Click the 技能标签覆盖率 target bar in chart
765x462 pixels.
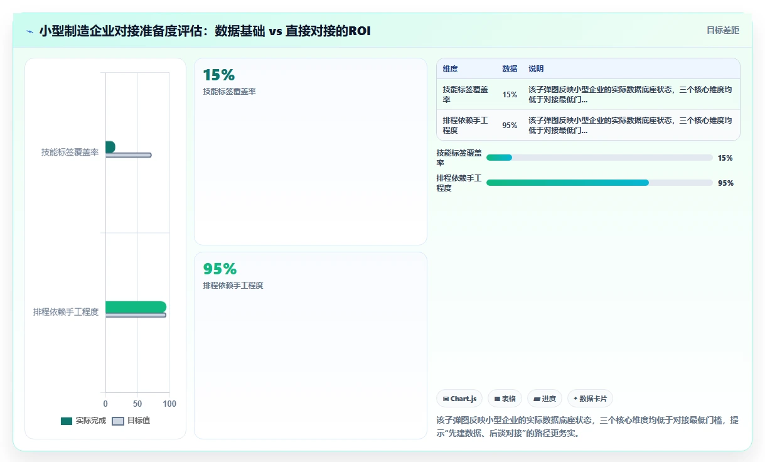pos(128,155)
